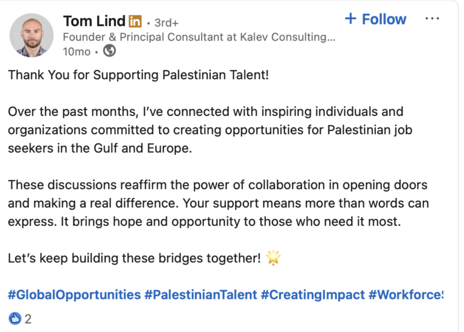Click the 'Thank You for Supporting' heading line
464x332 pixels.
click(139, 75)
